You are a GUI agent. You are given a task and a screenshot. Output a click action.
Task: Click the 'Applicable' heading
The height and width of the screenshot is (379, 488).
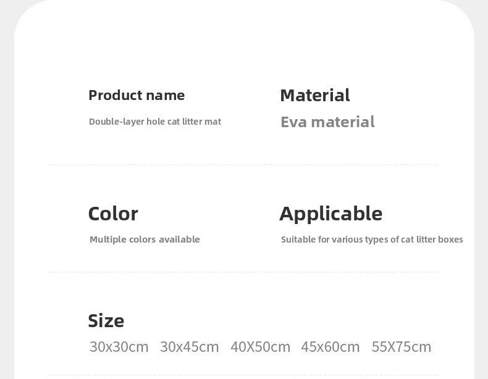click(331, 214)
